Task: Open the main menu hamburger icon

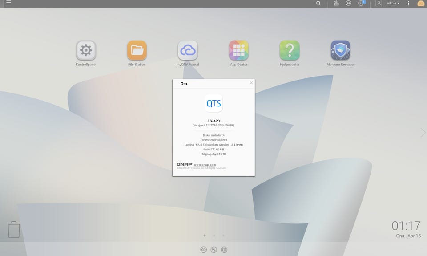Action: coord(8,3)
